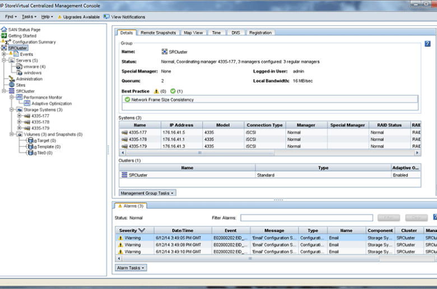The image size is (437, 289).
Task: Open Administration icon in tree
Action: 11,78
